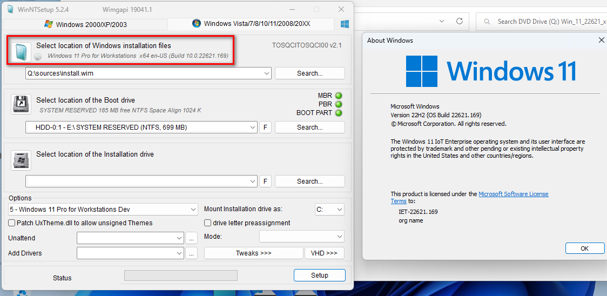607x296 pixels.
Task: Click the IET-22621.169 licensee text
Action: pos(418,212)
